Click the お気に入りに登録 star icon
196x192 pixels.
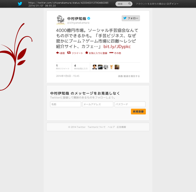click(x=87, y=53)
